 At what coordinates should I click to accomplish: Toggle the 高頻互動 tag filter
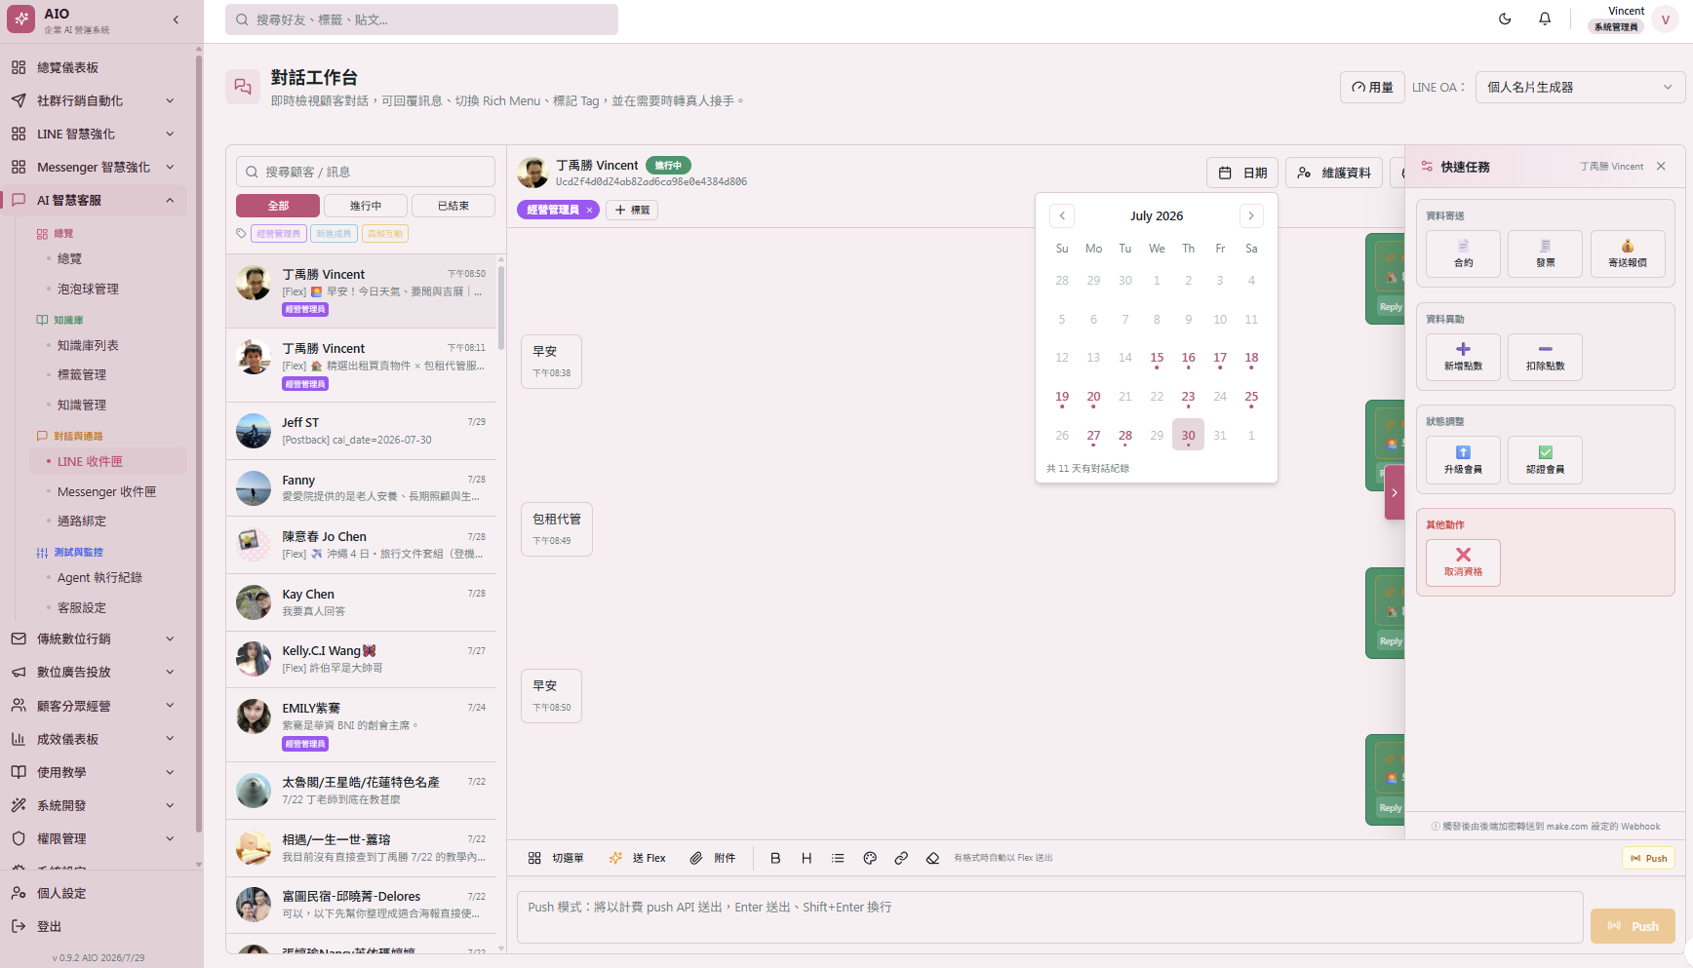[385, 233]
